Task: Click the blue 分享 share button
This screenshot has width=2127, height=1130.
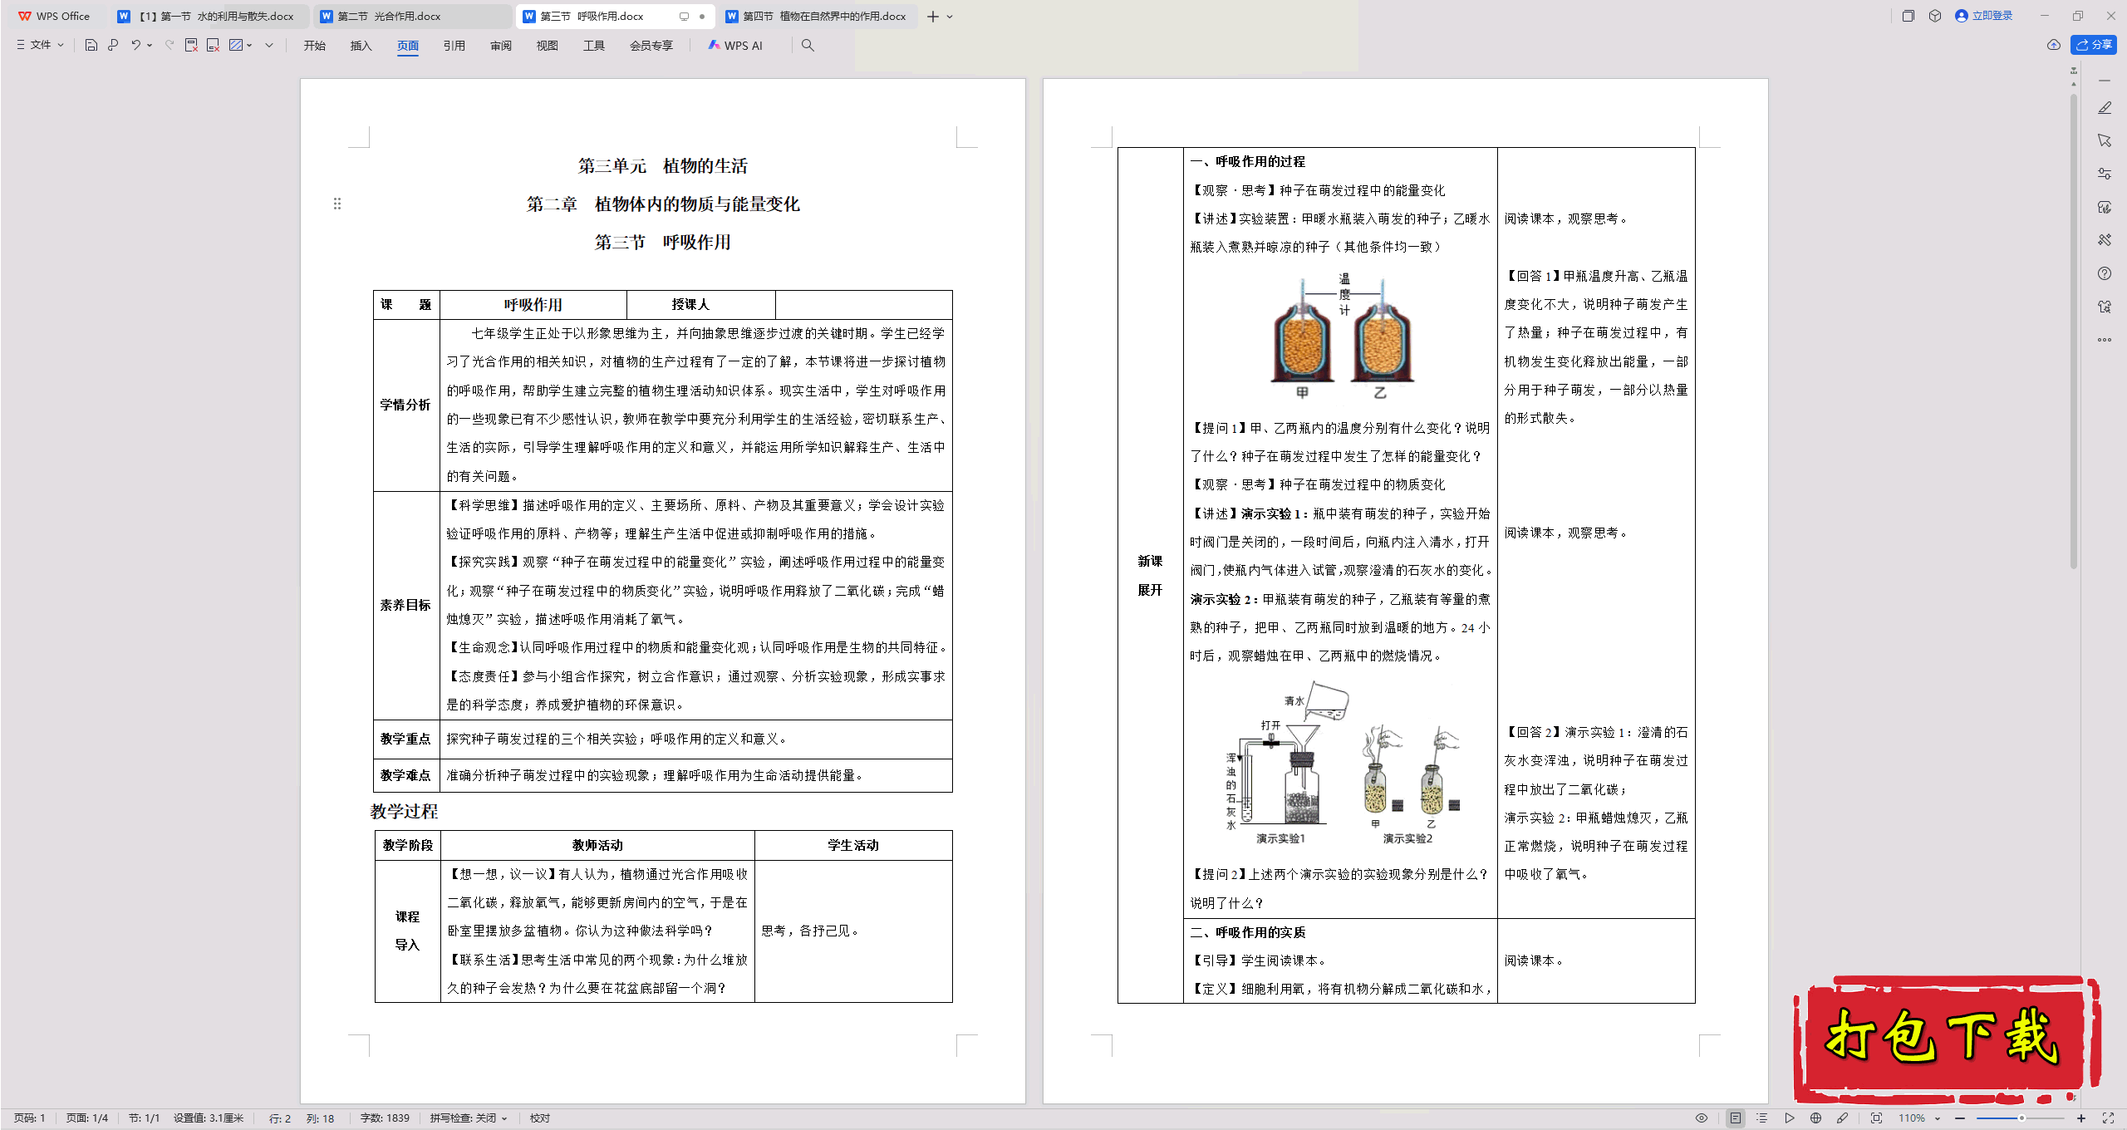Action: click(x=2094, y=45)
